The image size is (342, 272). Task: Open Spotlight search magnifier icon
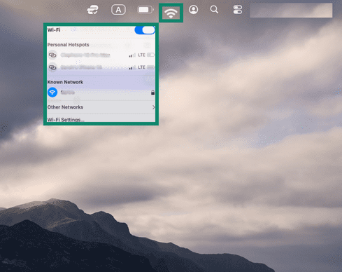(214, 10)
